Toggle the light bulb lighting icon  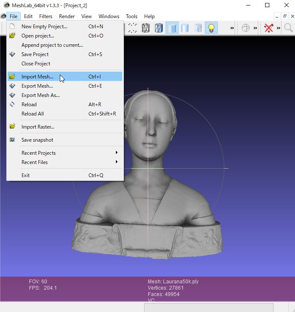tap(211, 28)
